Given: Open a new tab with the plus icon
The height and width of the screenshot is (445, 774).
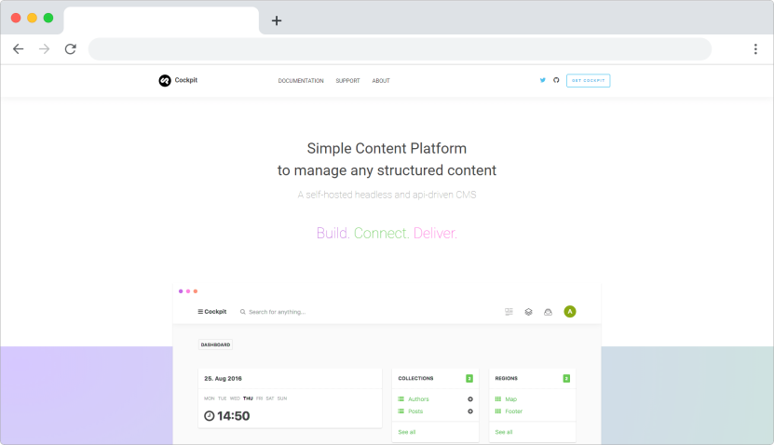Looking at the screenshot, I should click(x=277, y=20).
